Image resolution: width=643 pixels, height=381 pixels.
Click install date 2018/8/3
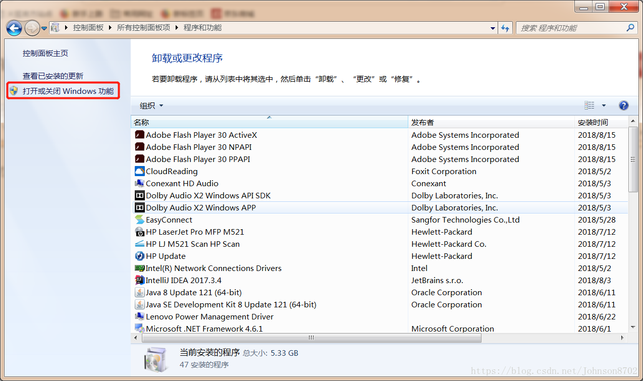pos(595,280)
